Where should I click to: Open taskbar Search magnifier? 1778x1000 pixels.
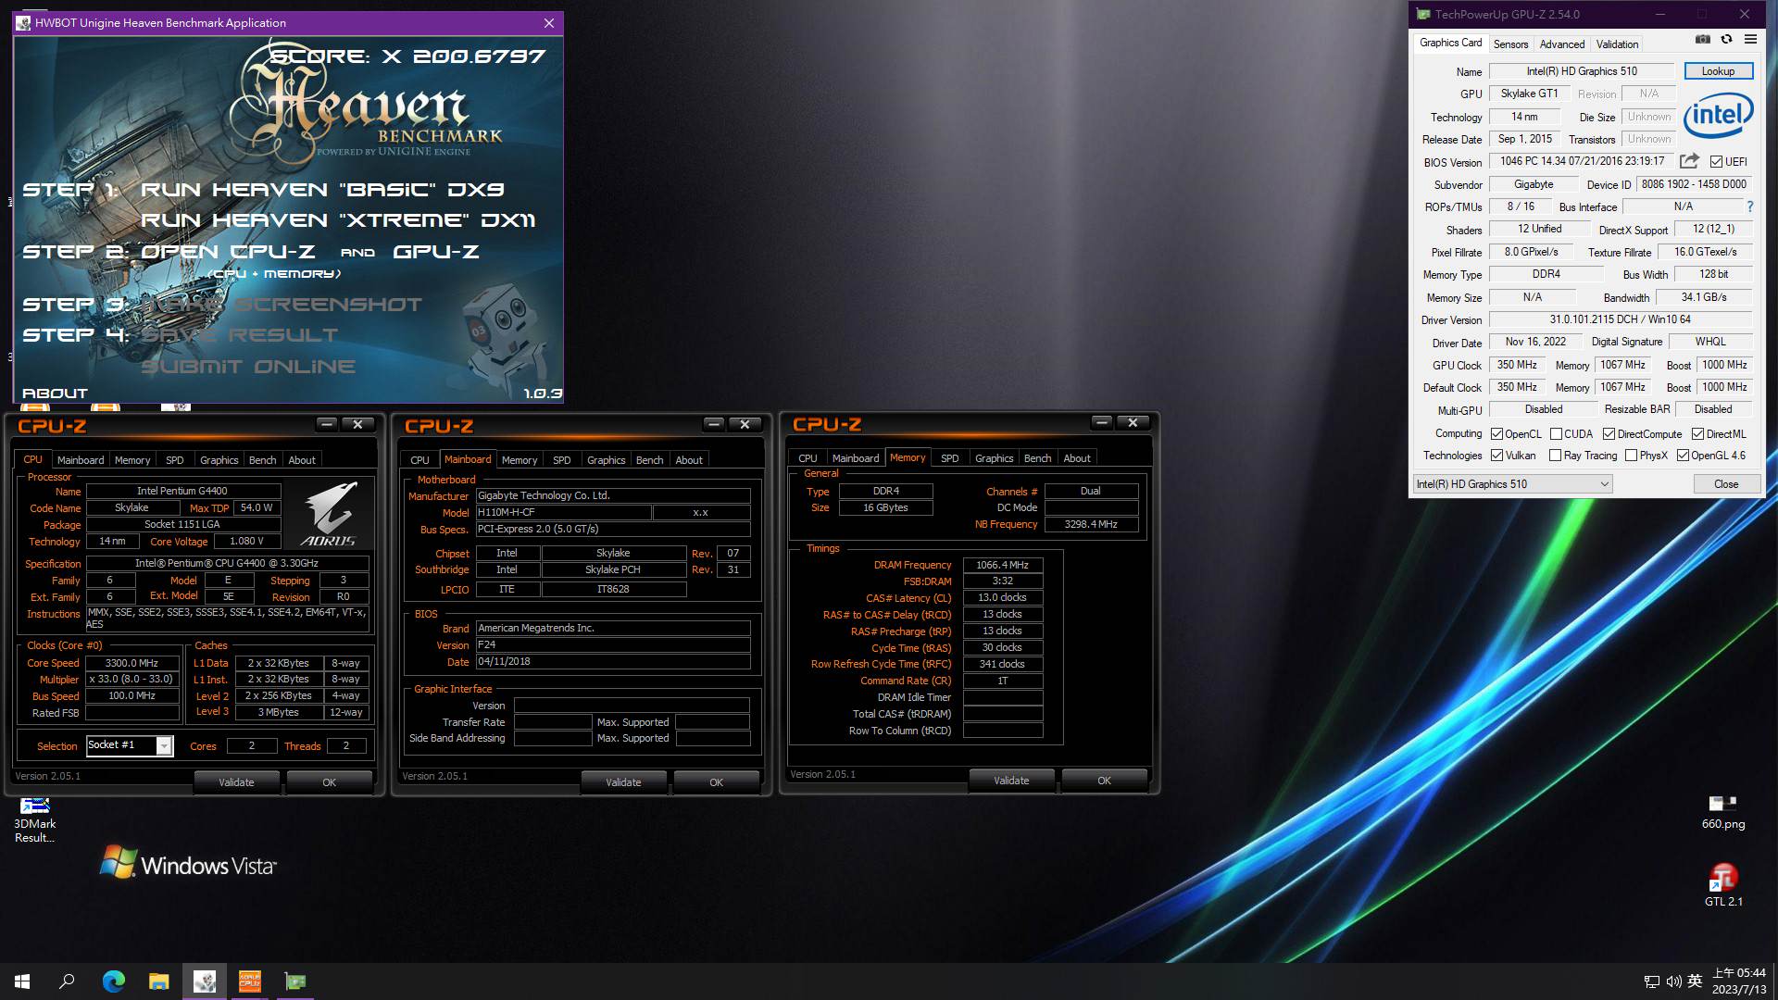[x=67, y=981]
